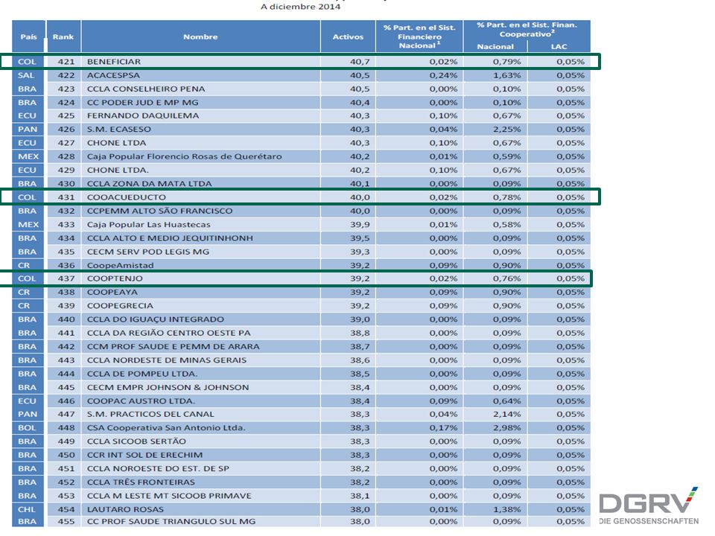Select "Caja Popular Las Huastecas"
This screenshot has width=715, height=536.
coord(149,225)
